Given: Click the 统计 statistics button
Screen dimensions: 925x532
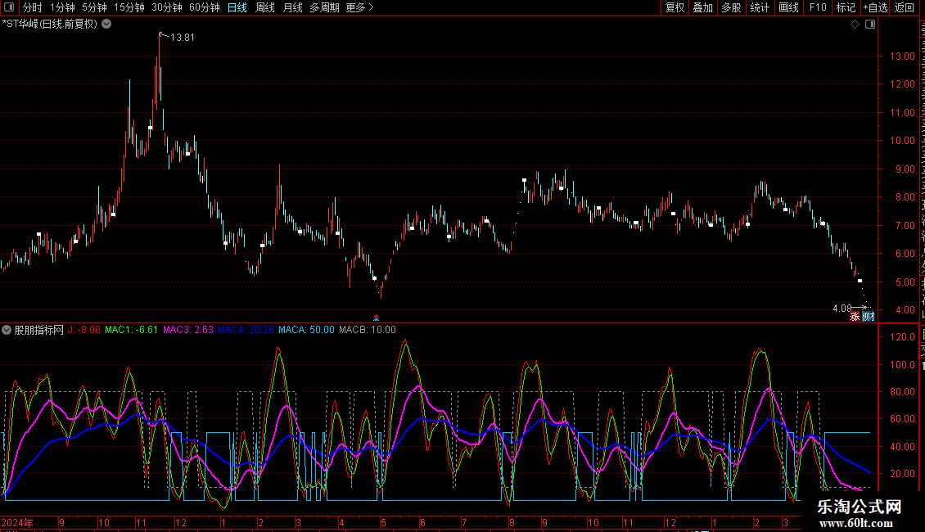Looking at the screenshot, I should tap(759, 7).
